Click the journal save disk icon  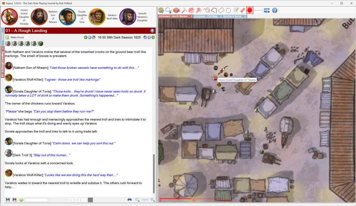coord(8,200)
